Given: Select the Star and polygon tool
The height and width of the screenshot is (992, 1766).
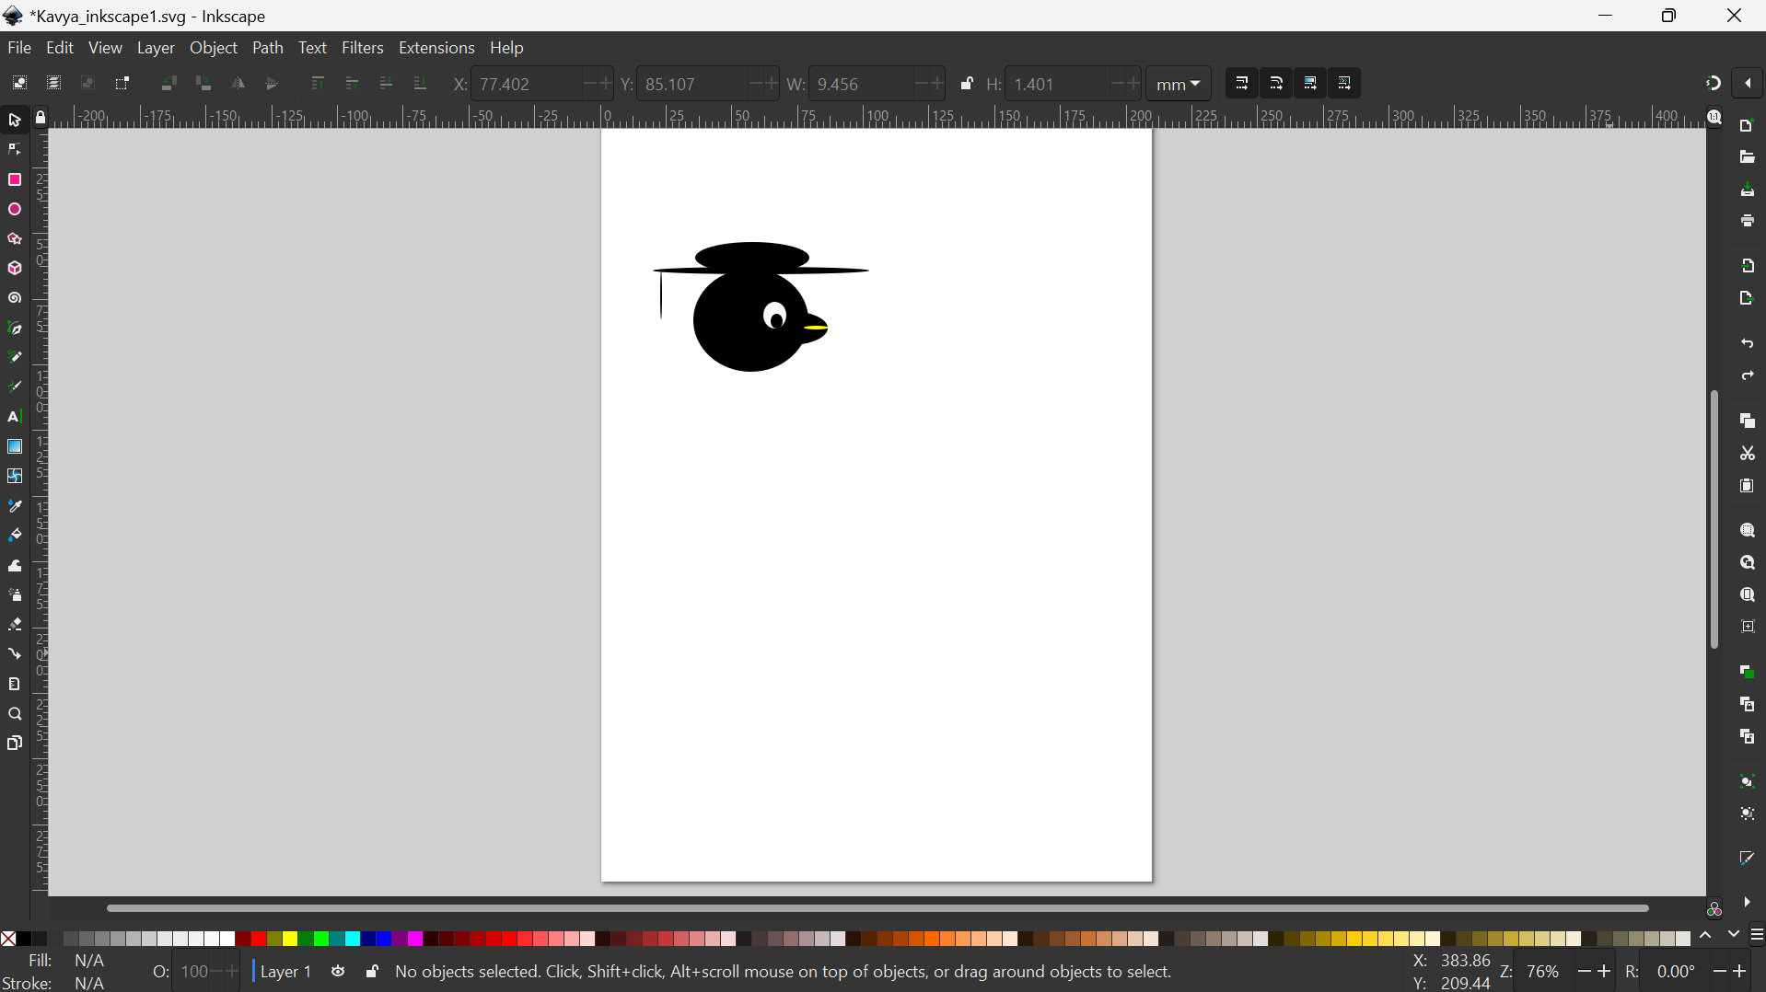Looking at the screenshot, I should (x=15, y=239).
